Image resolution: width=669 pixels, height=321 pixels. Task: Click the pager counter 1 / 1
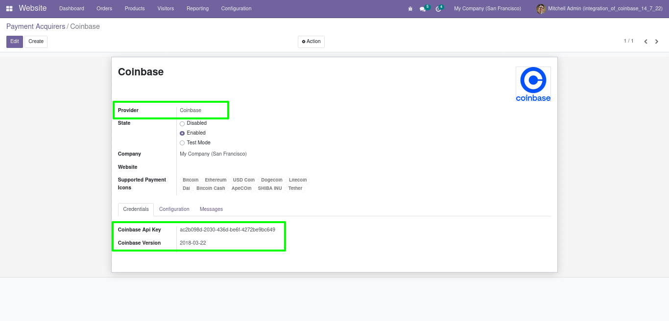pyautogui.click(x=628, y=41)
